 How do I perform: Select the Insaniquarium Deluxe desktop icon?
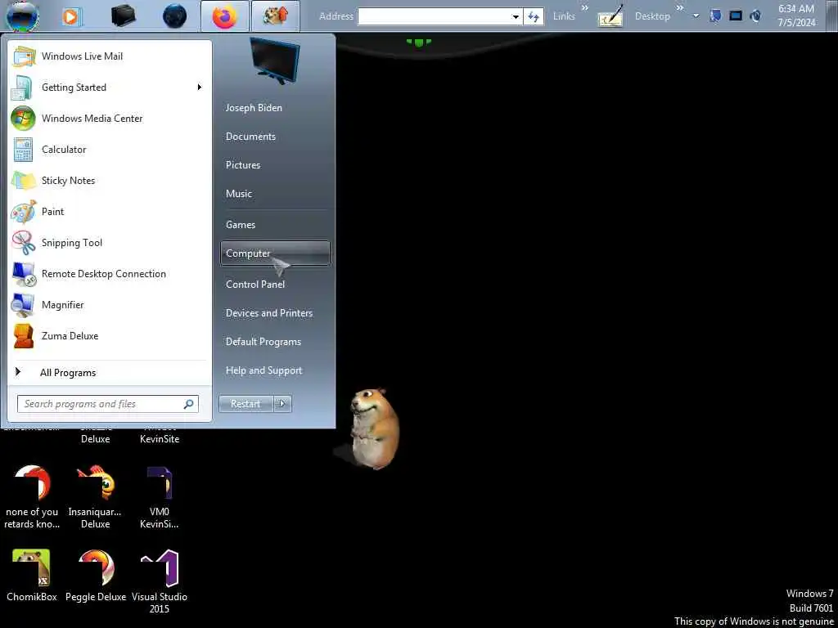tap(95, 496)
